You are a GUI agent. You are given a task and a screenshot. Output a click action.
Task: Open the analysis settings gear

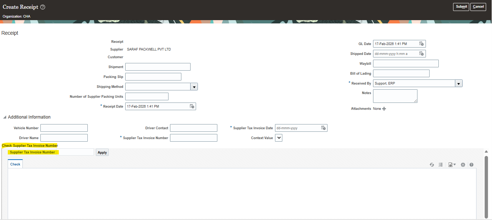pos(463,165)
